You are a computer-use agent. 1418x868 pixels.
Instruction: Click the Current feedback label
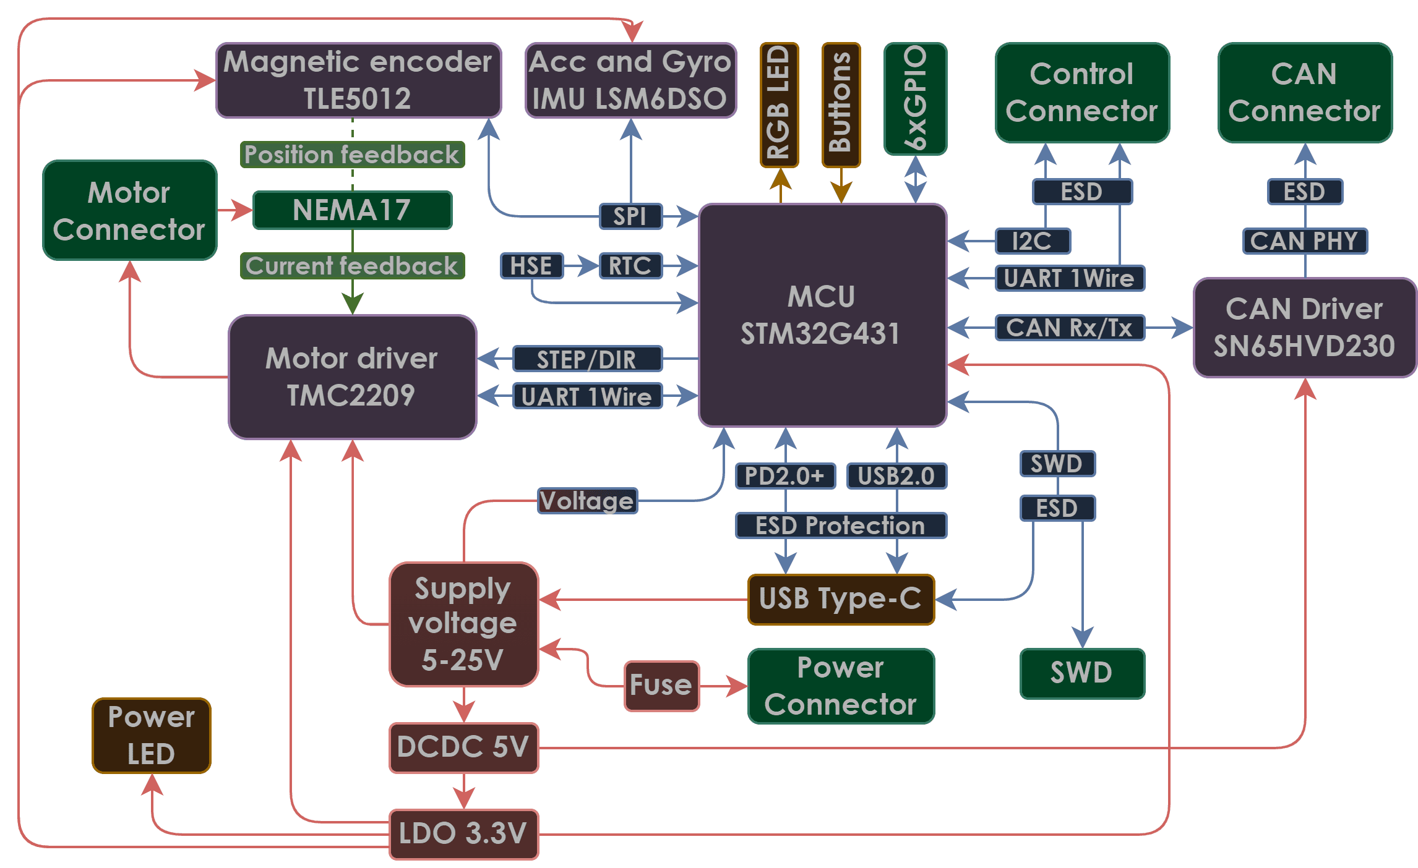(352, 266)
